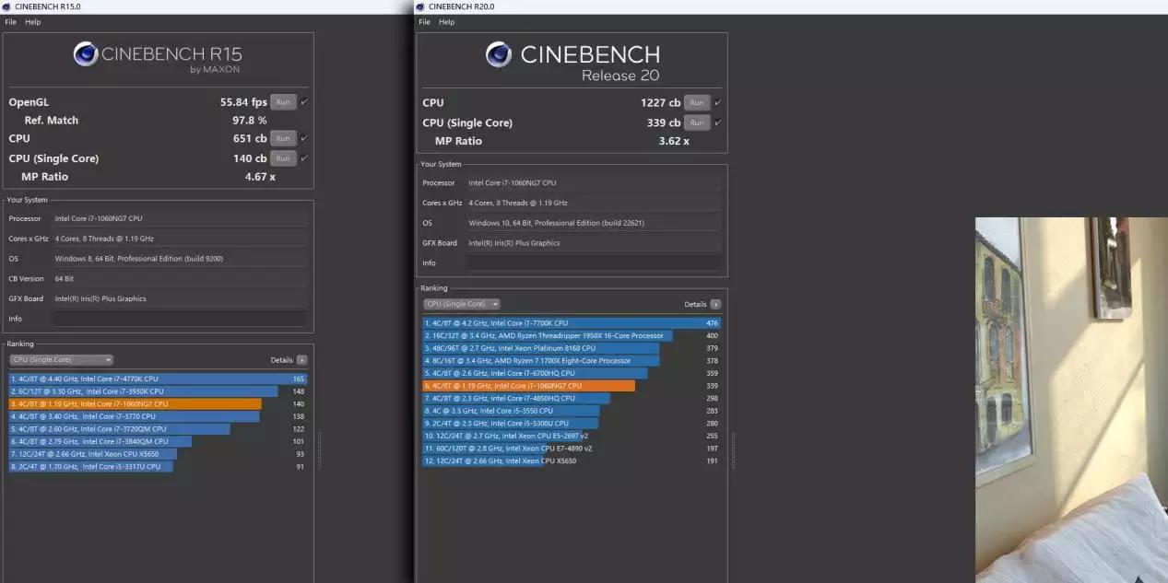1168x583 pixels.
Task: Select the Xeon E7-4890 v2 ranking row in R20
Action: pyautogui.click(x=572, y=449)
